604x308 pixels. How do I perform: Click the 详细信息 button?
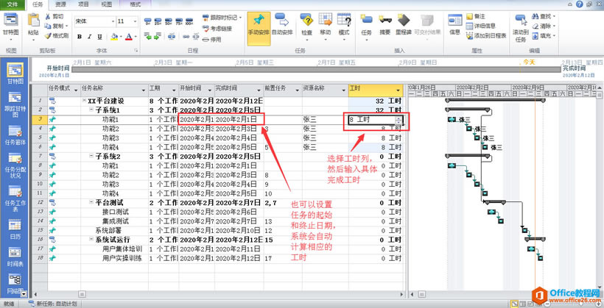coord(485,25)
